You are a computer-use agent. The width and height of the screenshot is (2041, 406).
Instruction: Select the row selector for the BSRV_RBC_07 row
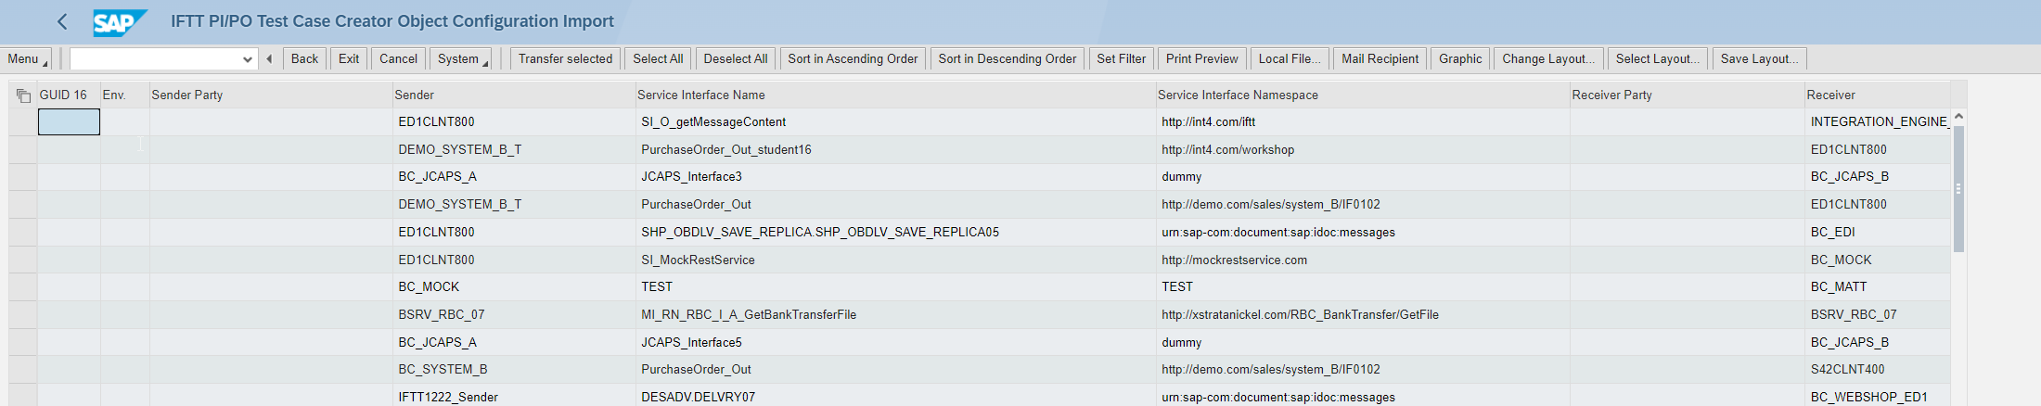click(x=22, y=315)
